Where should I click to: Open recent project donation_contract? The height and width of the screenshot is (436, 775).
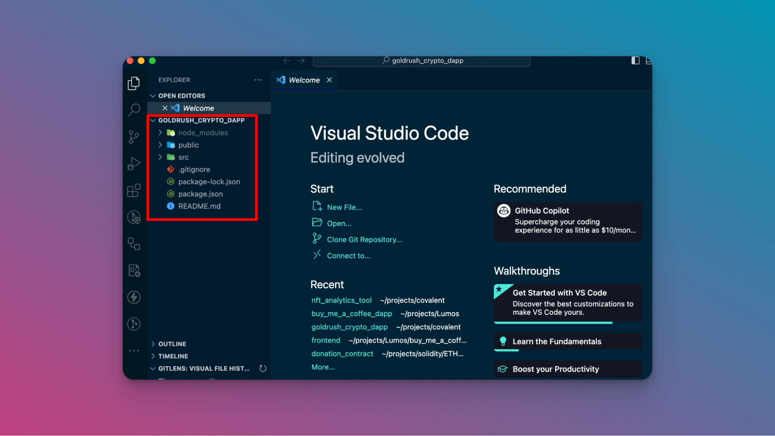pyautogui.click(x=342, y=354)
